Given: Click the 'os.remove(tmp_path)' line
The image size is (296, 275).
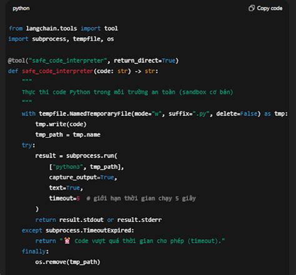Looking at the screenshot, I should pos(67,262).
